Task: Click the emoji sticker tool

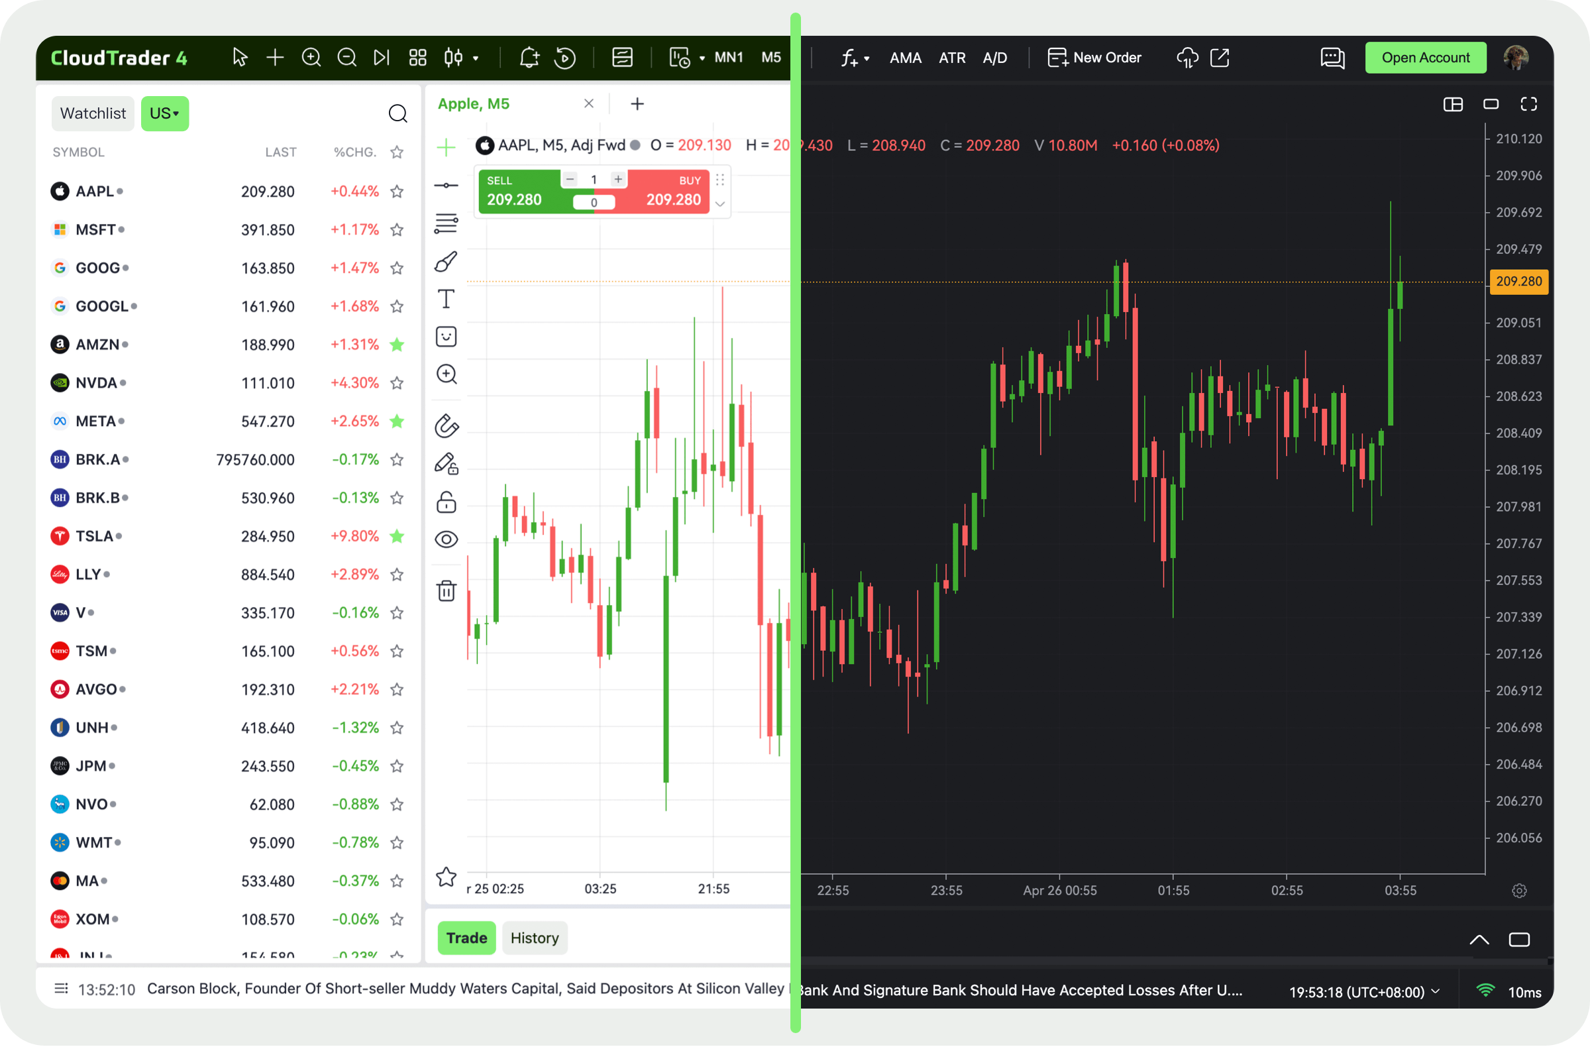Action: tap(447, 336)
